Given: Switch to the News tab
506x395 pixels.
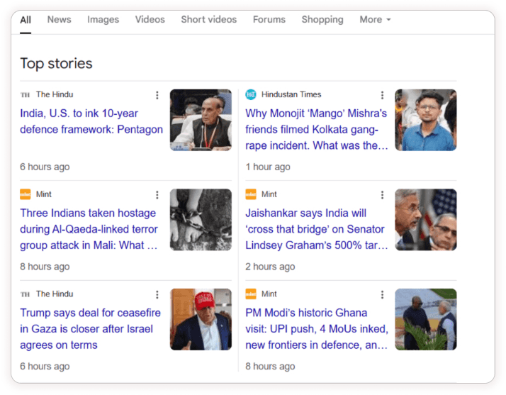Looking at the screenshot, I should click(59, 20).
